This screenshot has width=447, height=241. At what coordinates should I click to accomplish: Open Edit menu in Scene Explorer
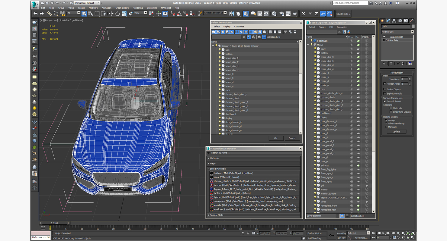coord(331,27)
